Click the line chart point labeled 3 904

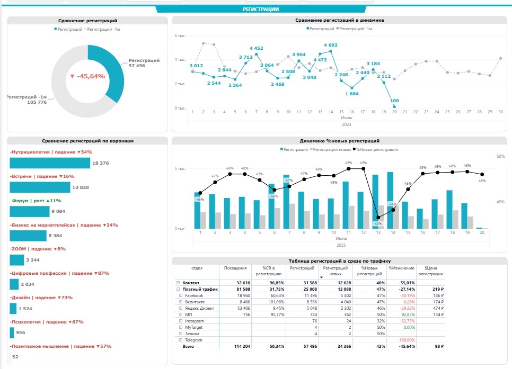coord(299,61)
